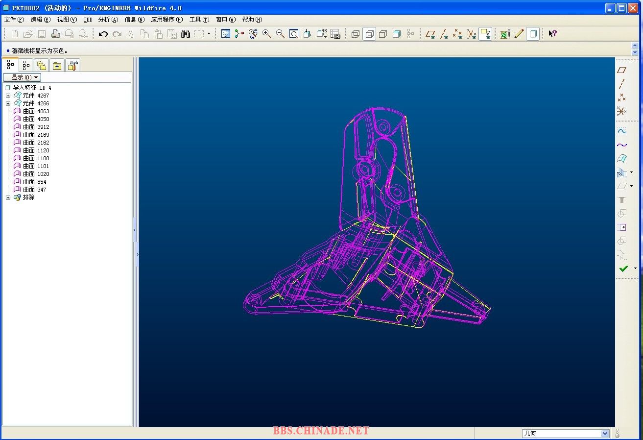Toggle datum points visibility
Viewport: 643px width, 440px height.
click(x=458, y=34)
